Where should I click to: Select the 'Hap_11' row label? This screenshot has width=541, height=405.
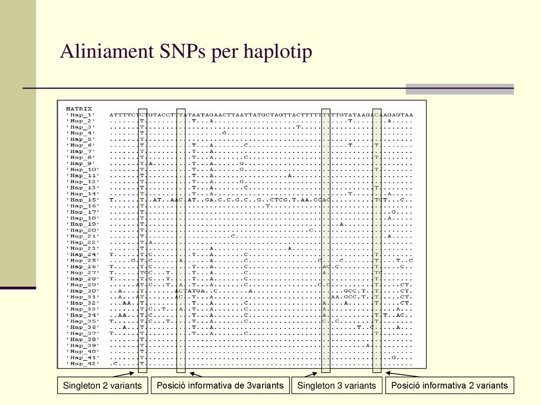click(82, 176)
